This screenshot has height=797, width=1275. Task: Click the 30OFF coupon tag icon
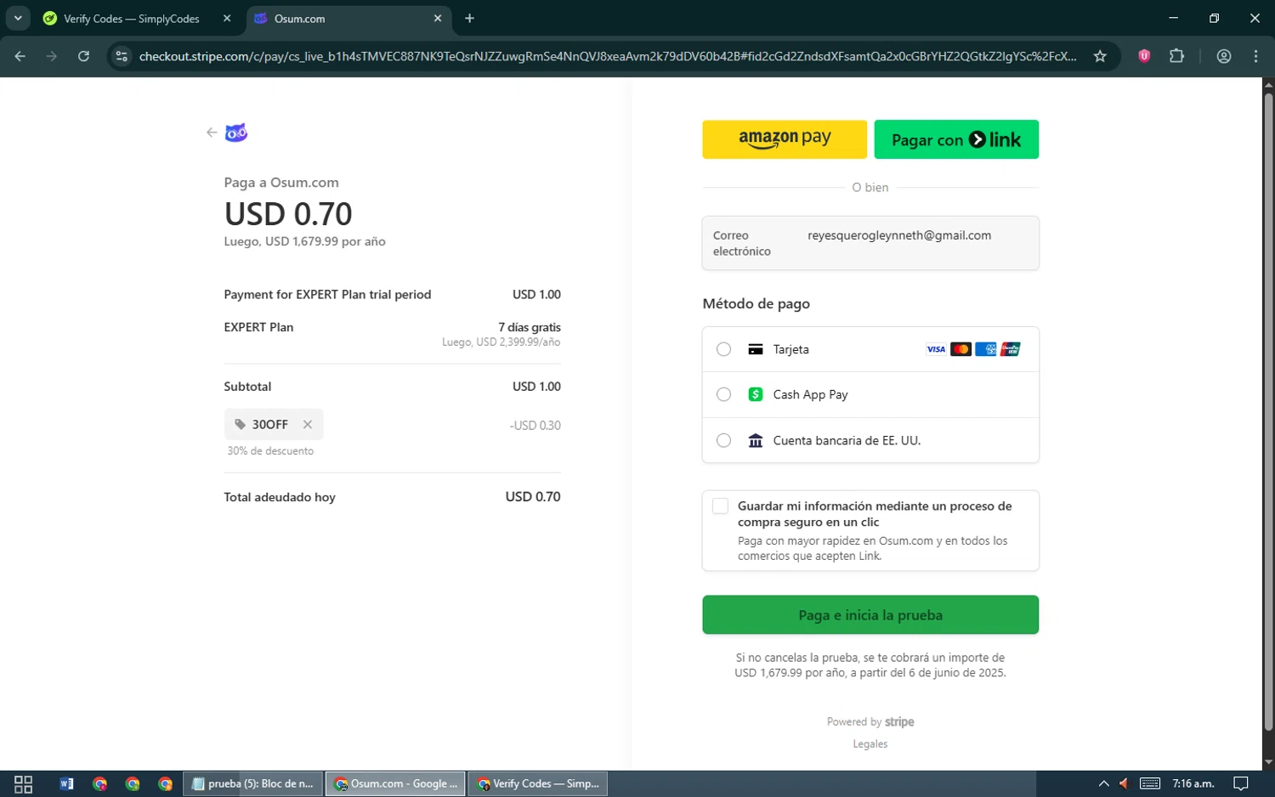pyautogui.click(x=241, y=424)
